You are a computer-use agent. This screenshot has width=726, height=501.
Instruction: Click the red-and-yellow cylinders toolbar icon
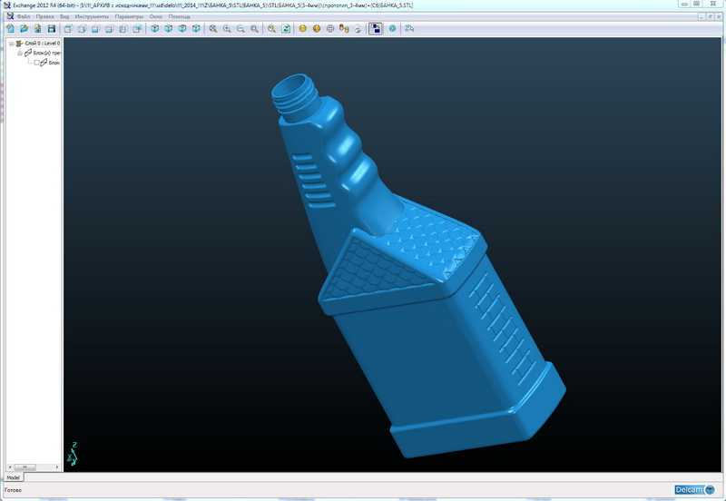pos(344,29)
